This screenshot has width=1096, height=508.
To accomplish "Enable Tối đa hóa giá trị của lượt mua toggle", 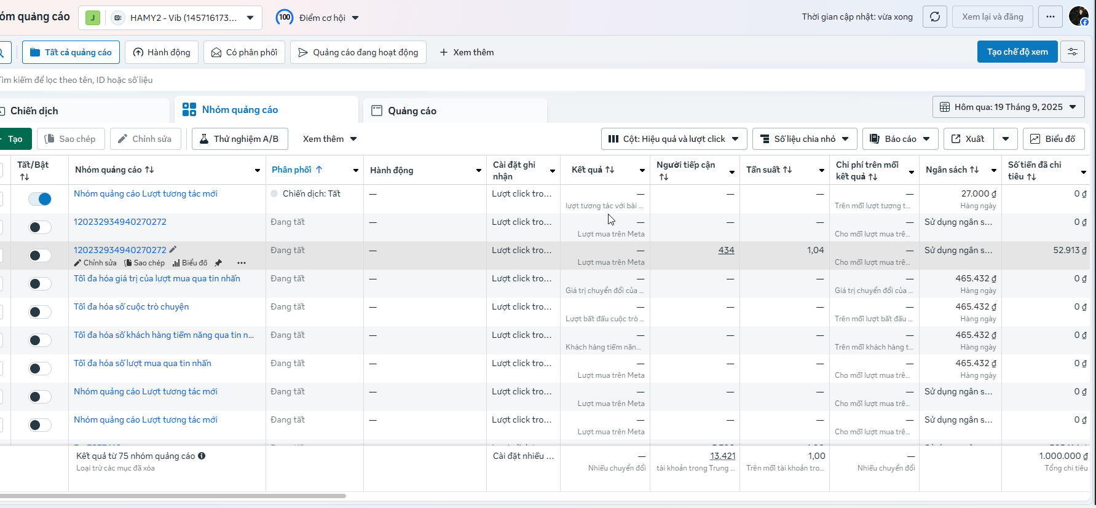I will [x=40, y=283].
